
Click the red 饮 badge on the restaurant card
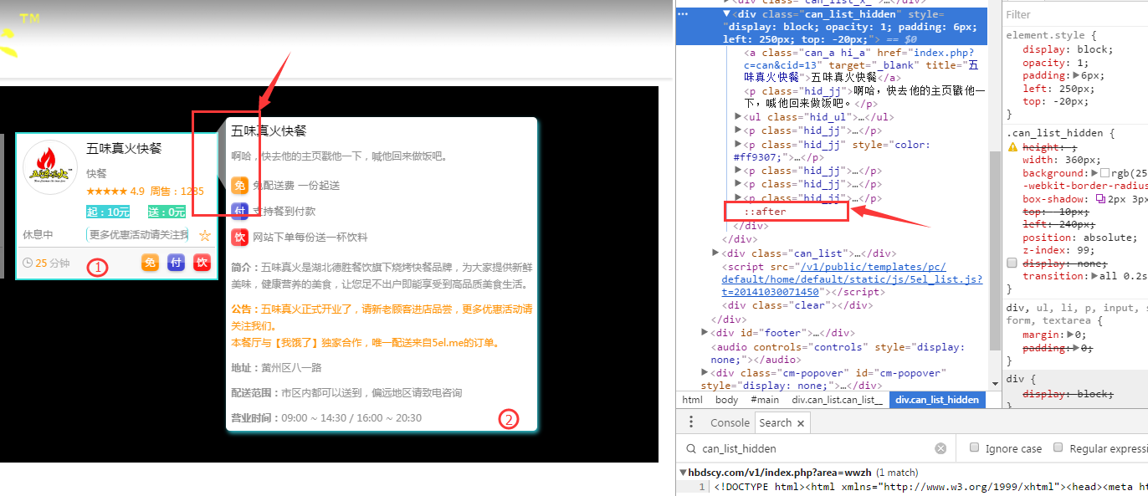click(x=202, y=263)
